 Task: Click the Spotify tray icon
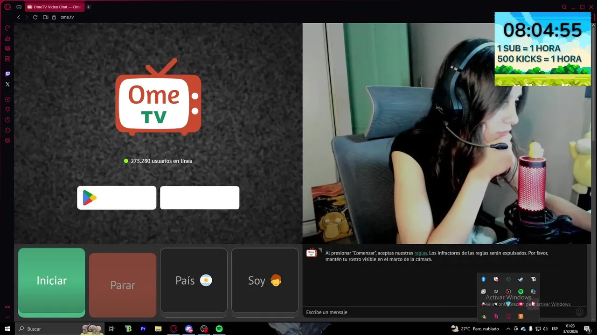521,292
